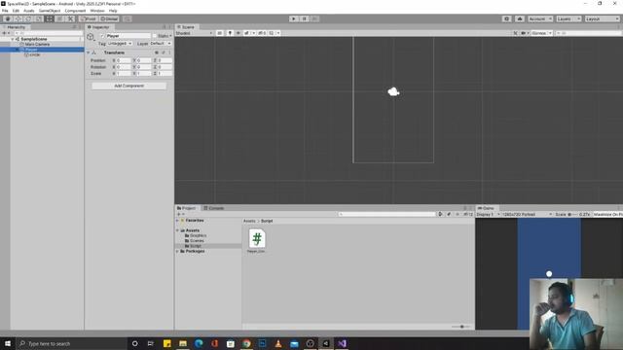Toggle the Player active checkbox
This screenshot has width=623, height=350.
[x=102, y=36]
